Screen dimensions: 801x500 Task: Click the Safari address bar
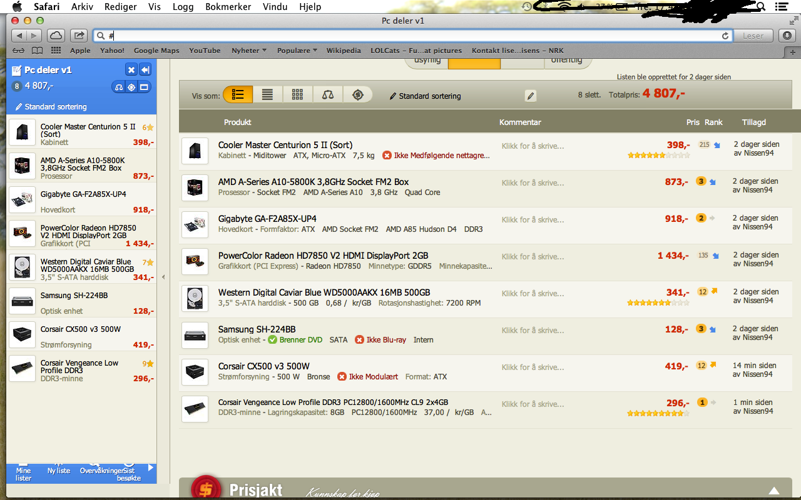(412, 36)
